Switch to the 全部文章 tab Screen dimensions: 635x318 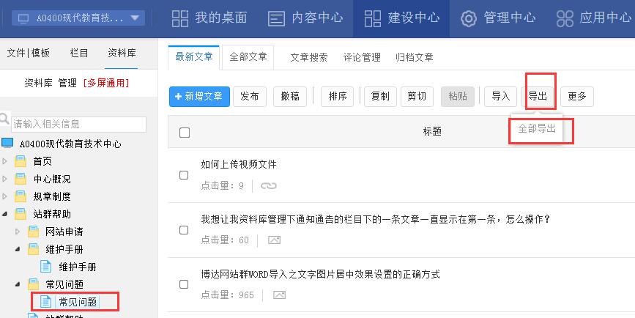point(248,56)
